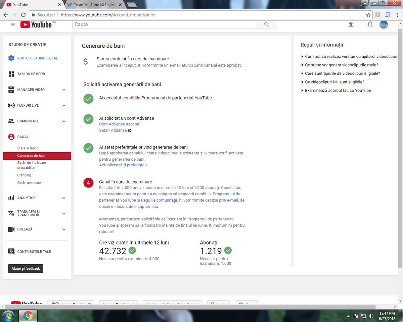Click the Comunitate people icon
Viewport: 403px width, 322px height.
11,121
